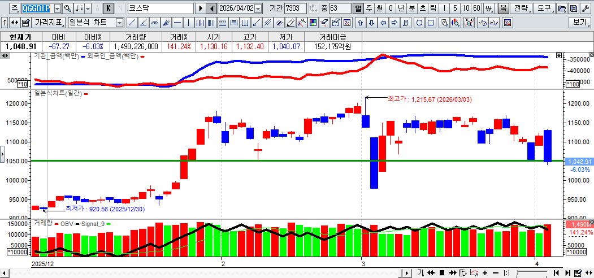
Task: Click the stock search magnifier icon
Action: (x=68, y=8)
